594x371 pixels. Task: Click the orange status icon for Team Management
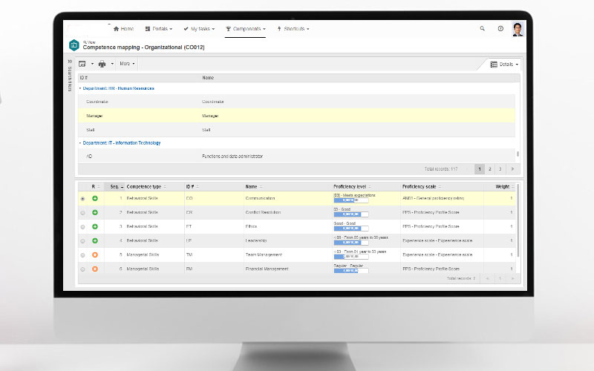[x=95, y=255]
